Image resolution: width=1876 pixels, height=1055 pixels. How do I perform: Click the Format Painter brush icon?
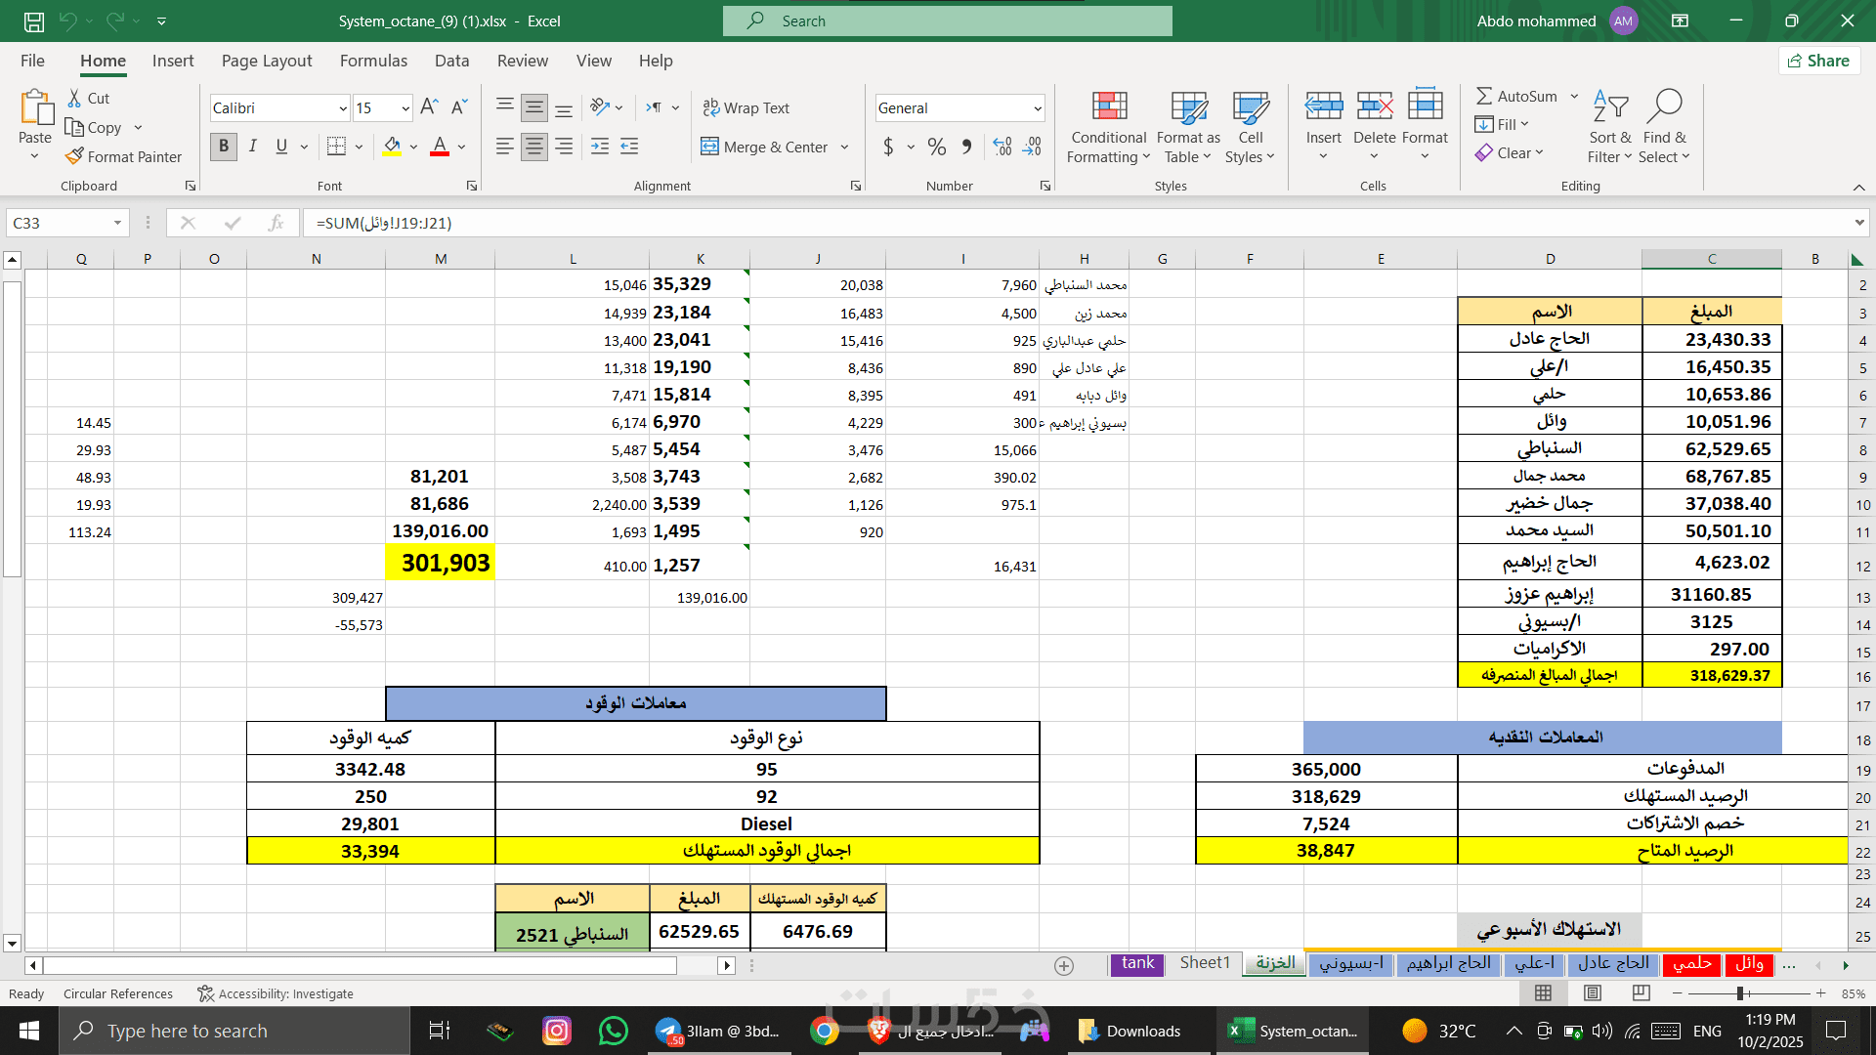[x=74, y=156]
